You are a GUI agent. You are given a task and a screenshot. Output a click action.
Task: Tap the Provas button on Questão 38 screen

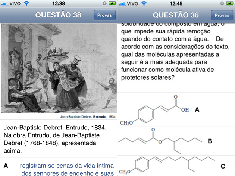(104, 15)
